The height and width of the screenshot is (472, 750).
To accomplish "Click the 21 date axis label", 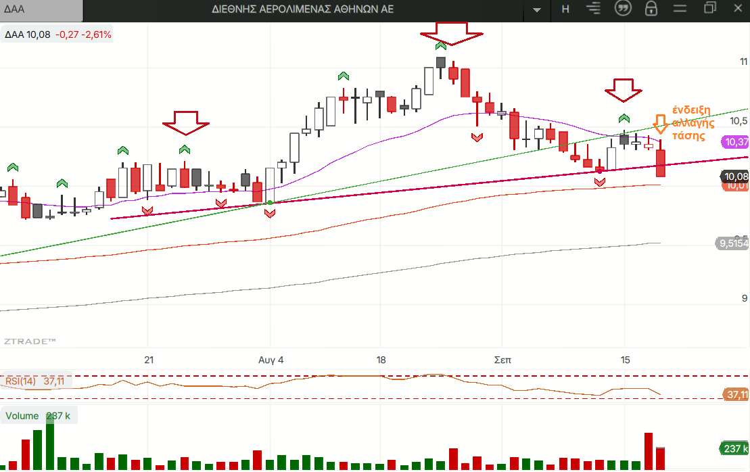I will pyautogui.click(x=149, y=360).
